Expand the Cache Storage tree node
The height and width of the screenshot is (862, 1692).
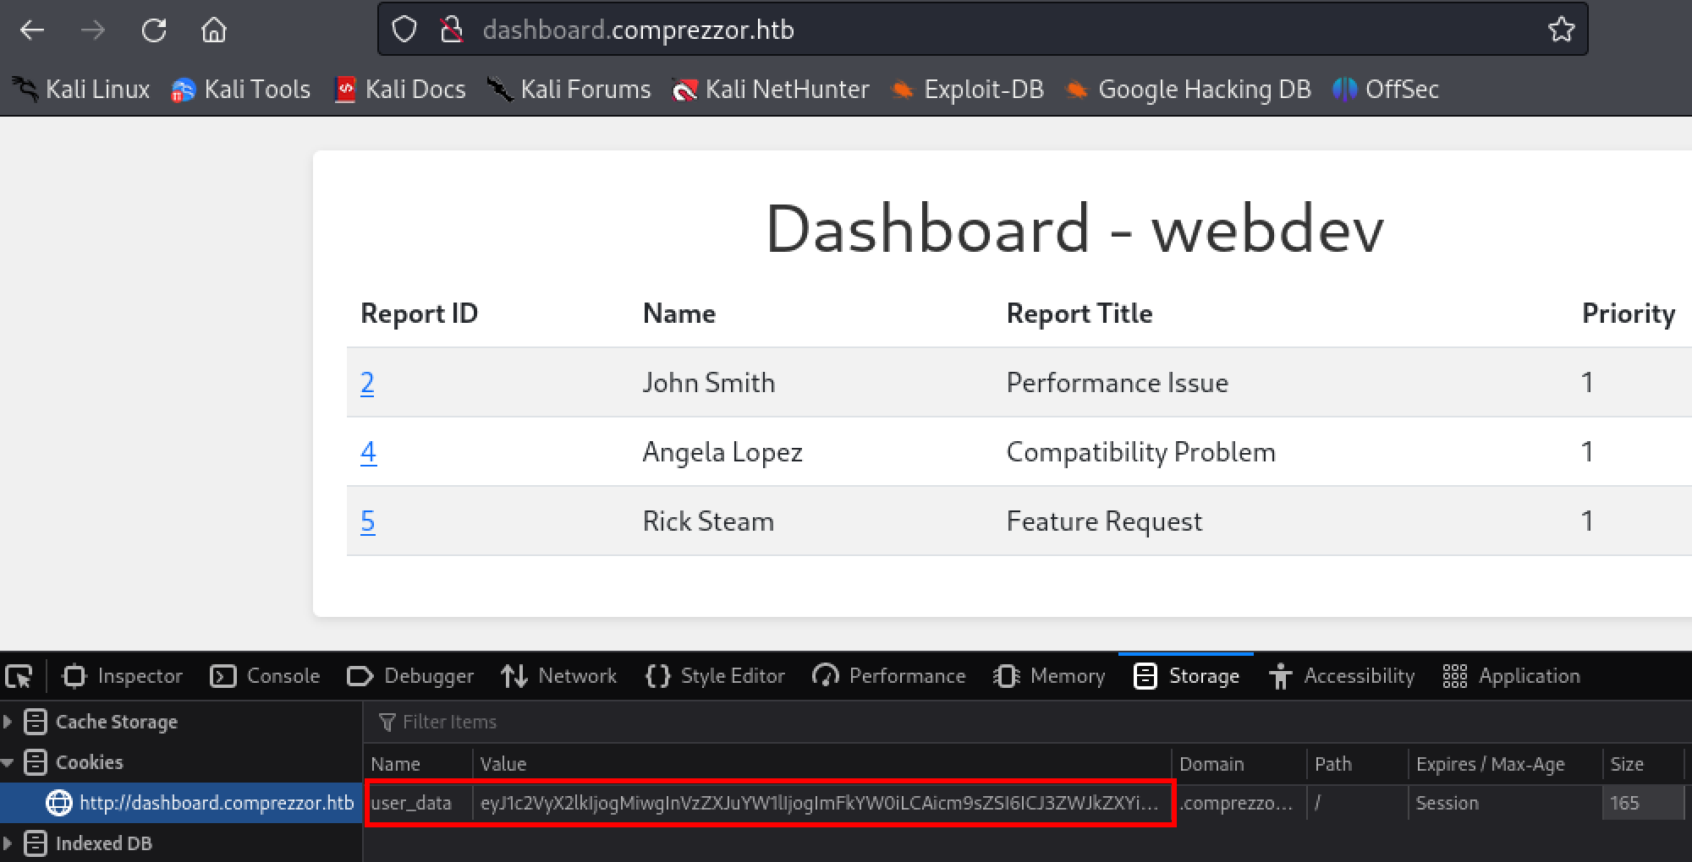point(8,722)
